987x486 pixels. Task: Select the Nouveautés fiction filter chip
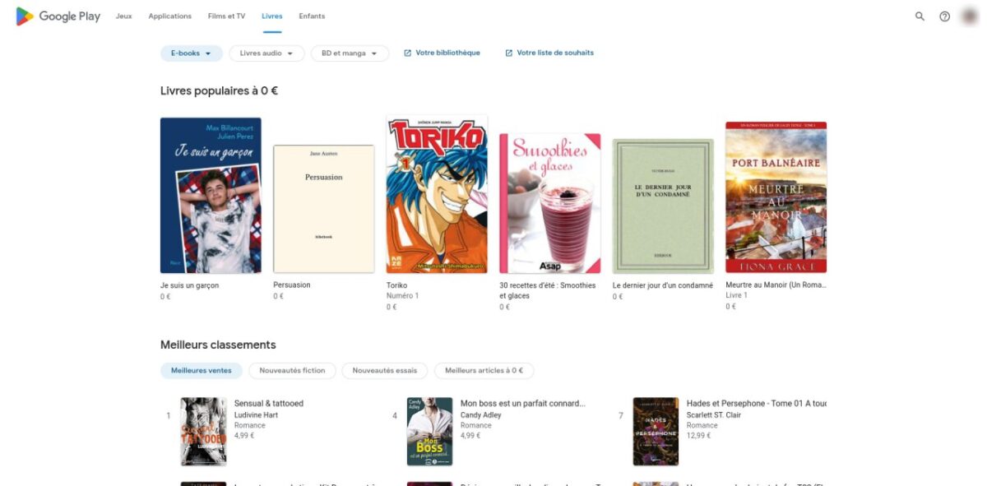pos(292,371)
